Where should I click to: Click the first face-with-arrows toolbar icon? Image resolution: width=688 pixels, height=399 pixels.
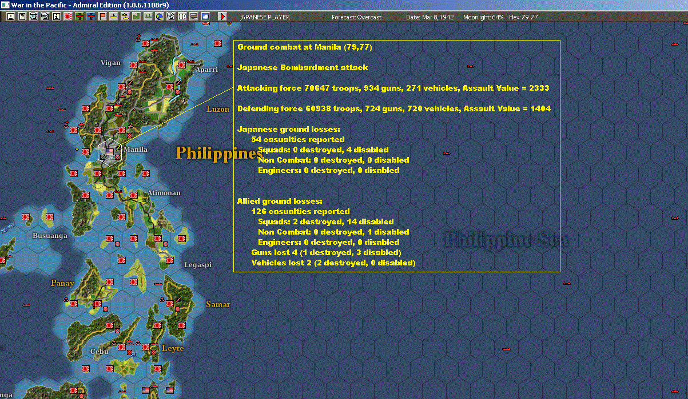click(x=33, y=17)
